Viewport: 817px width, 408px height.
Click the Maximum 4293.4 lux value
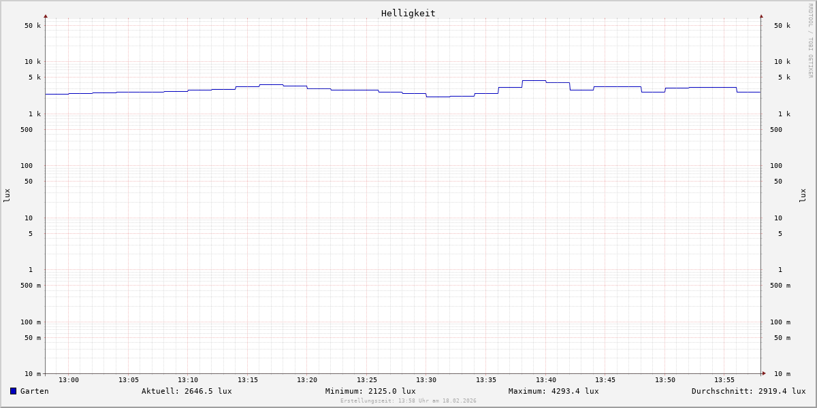click(x=554, y=391)
